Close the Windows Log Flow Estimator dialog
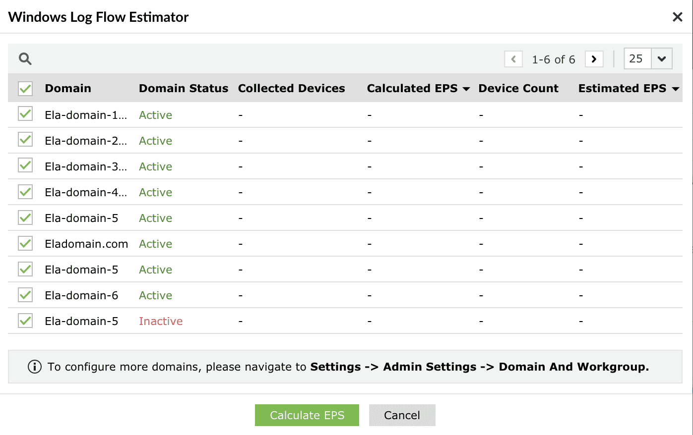This screenshot has height=435, width=693. 677,17
